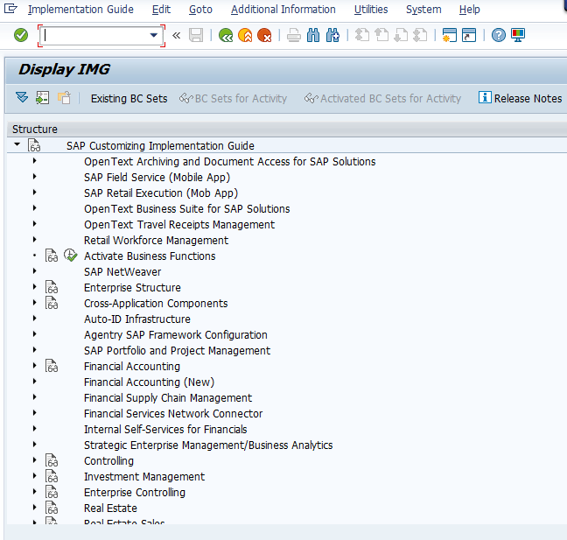This screenshot has width=567, height=540.
Task: Click the menu bar window icon at far left
Action: pos(10,9)
